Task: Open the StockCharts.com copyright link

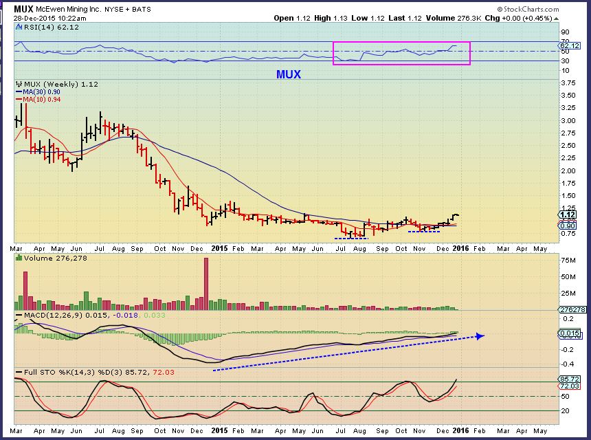Action: click(528, 9)
